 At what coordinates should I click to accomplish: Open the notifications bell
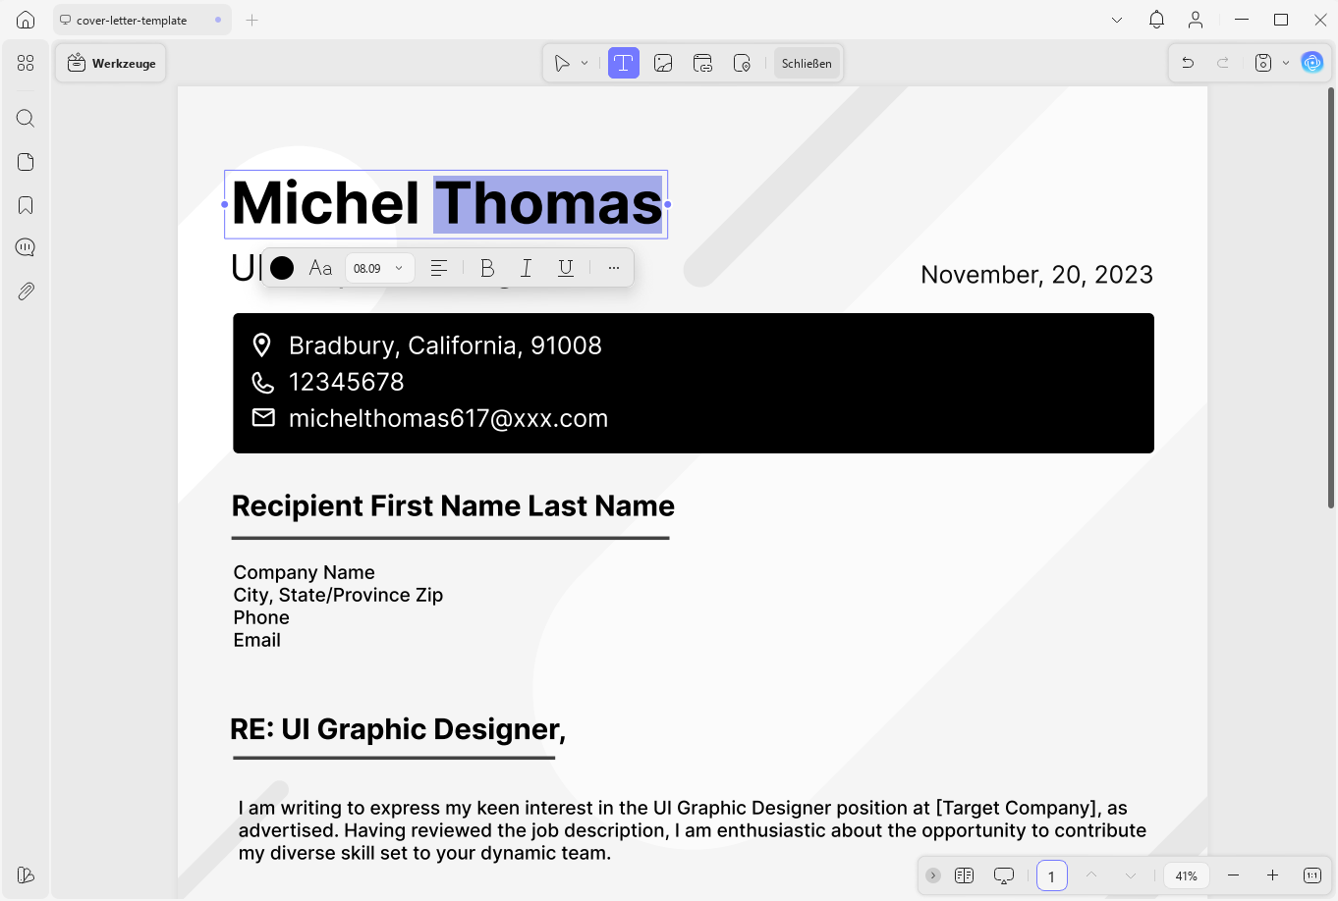coord(1156,20)
